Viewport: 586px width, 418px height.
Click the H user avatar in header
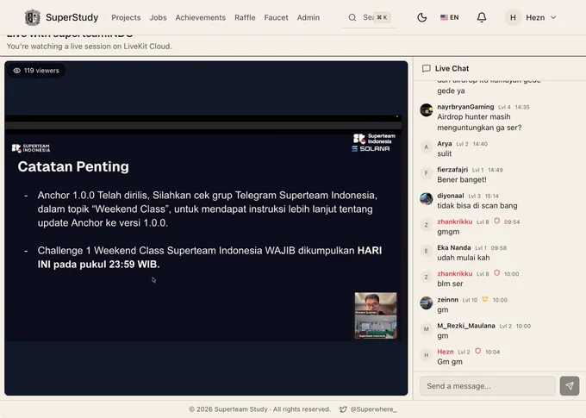pyautogui.click(x=513, y=17)
